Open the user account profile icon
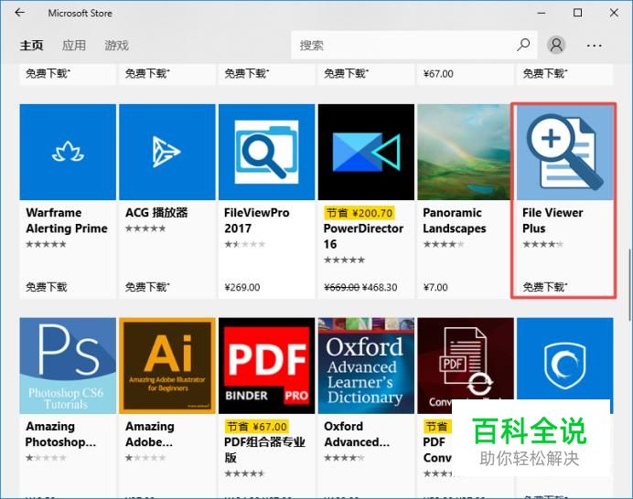 tap(556, 45)
